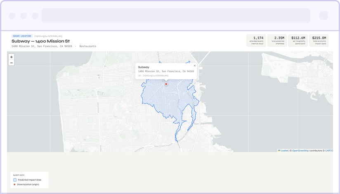Click the page address '1400 Mission St, San Francisco, CA 94103'
Screen dimensions: 340x194
(42, 46)
